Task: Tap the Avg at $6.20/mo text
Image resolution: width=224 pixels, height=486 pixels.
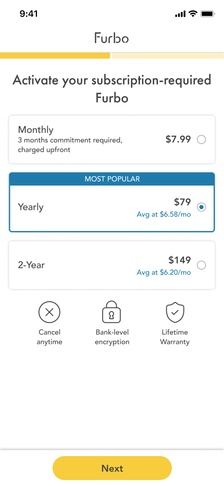Action: click(x=164, y=273)
